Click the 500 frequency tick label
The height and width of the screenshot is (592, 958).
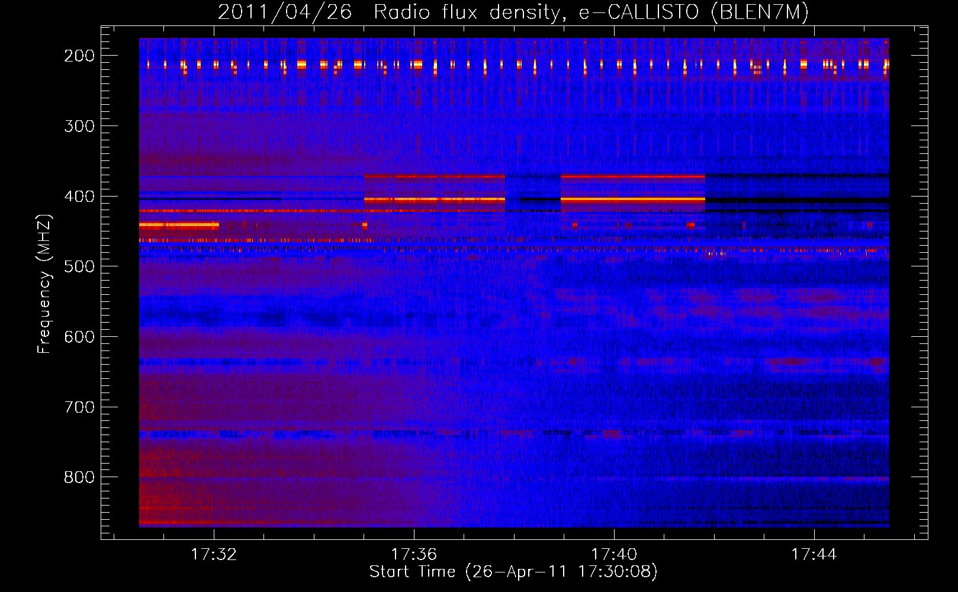coord(79,266)
